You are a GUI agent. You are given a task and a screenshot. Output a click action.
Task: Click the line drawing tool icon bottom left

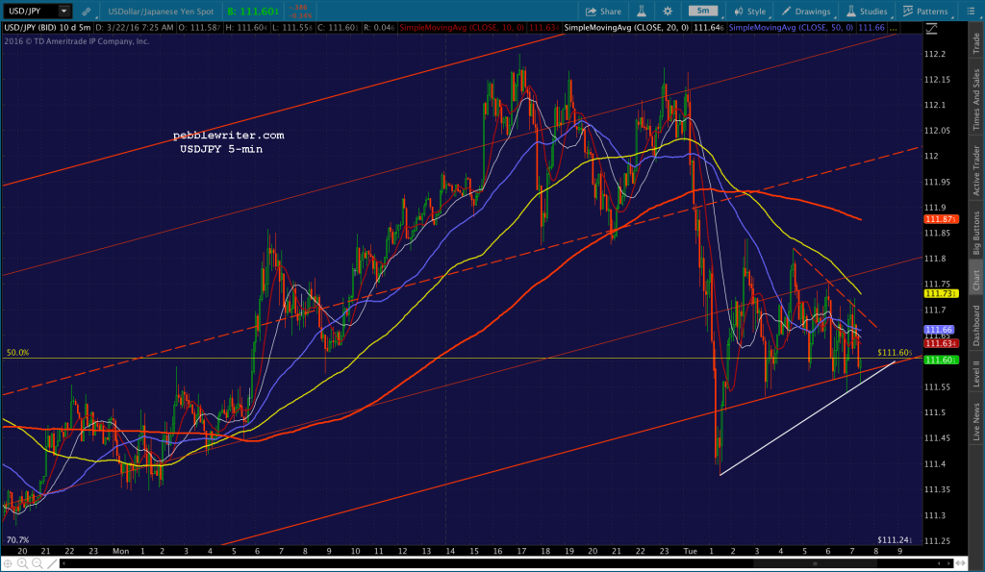click(x=52, y=563)
